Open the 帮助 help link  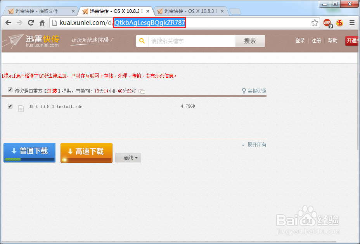click(x=333, y=41)
